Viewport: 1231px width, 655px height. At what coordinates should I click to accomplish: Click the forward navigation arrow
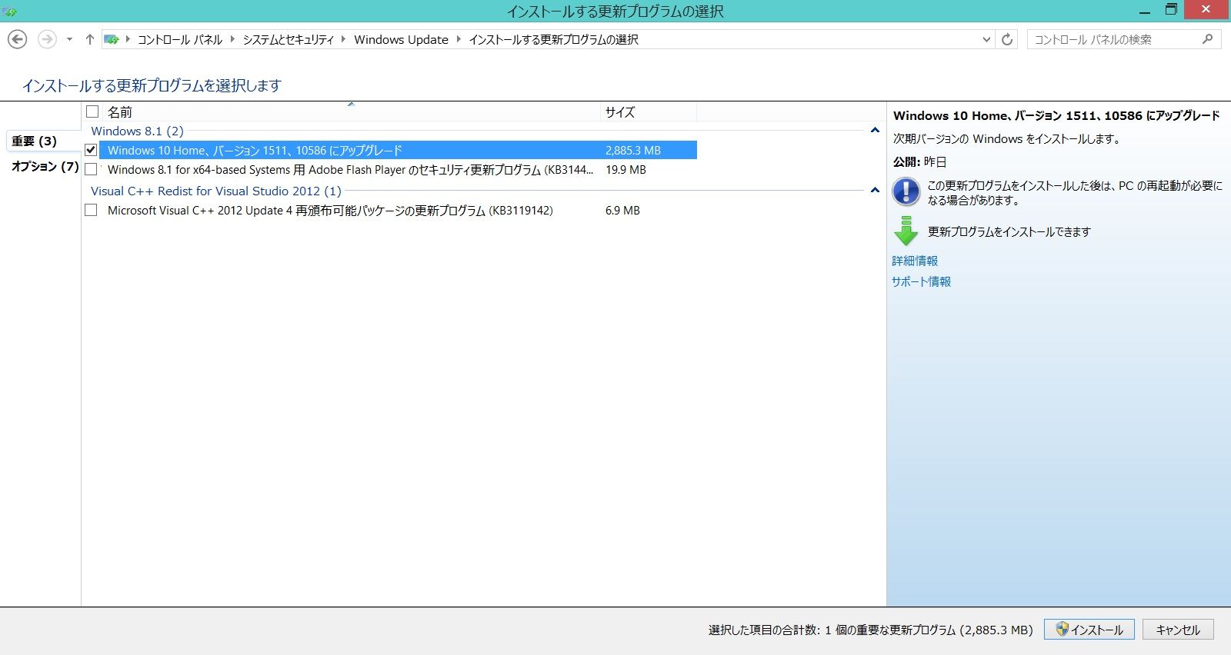coord(47,39)
